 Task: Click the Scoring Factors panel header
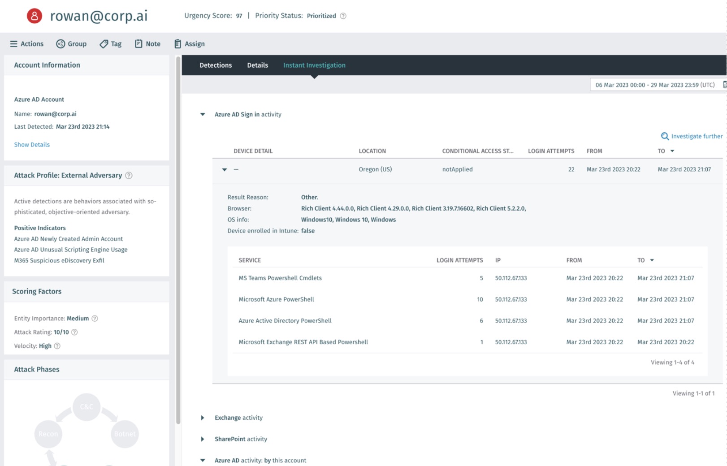(87, 291)
